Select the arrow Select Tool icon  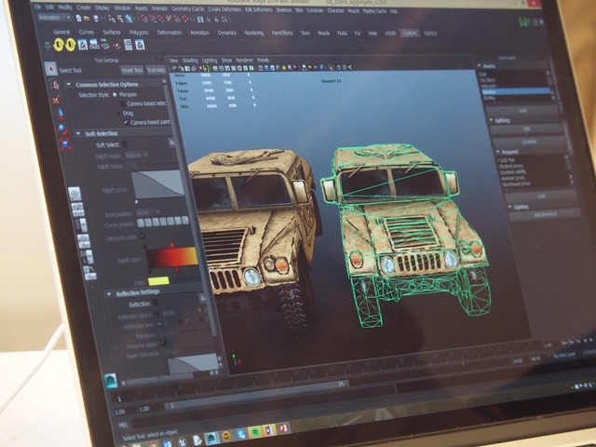[50, 69]
